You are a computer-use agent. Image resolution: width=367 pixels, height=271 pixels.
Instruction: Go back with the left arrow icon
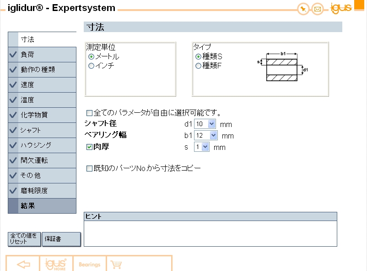click(23, 265)
